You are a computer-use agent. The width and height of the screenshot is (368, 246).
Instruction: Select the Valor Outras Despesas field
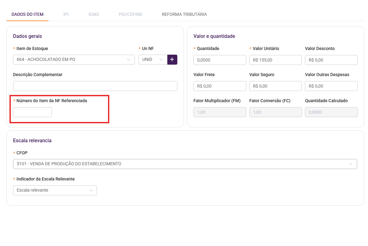click(331, 86)
